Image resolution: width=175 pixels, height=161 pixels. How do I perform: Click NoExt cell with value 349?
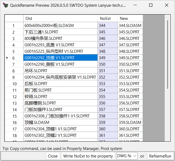(107, 58)
